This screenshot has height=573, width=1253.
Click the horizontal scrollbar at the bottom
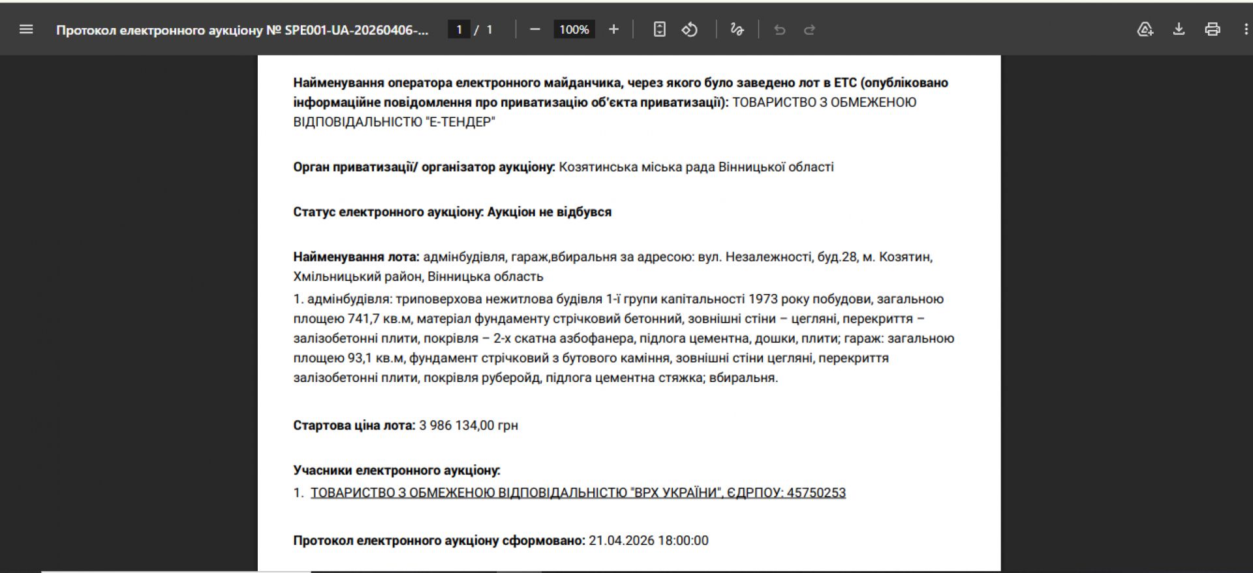(x=176, y=571)
